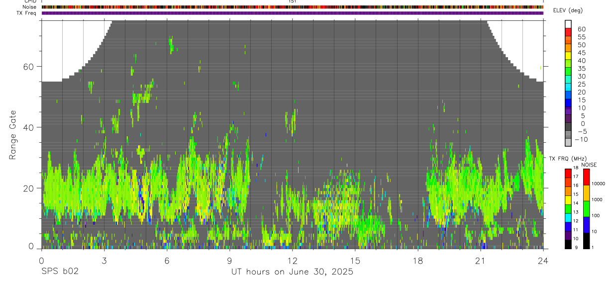Click ELEV color bar label "35"
The width and height of the screenshot is (611, 282).
click(581, 69)
